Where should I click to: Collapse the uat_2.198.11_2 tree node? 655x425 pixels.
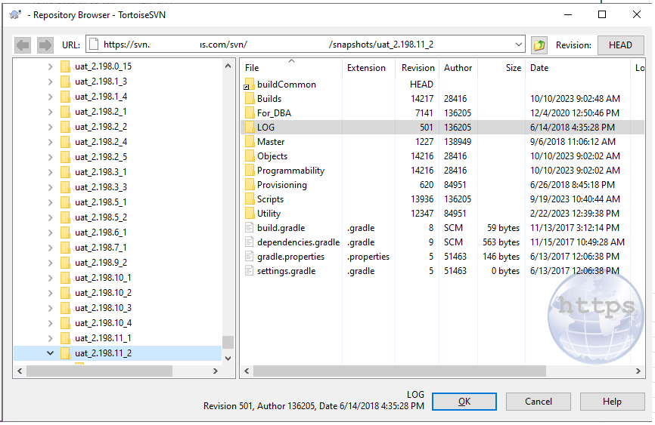(50, 353)
